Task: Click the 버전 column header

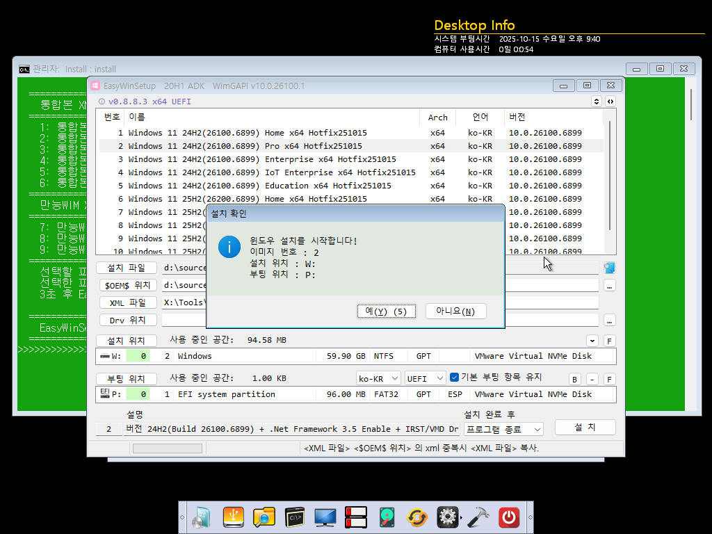Action: (554, 117)
